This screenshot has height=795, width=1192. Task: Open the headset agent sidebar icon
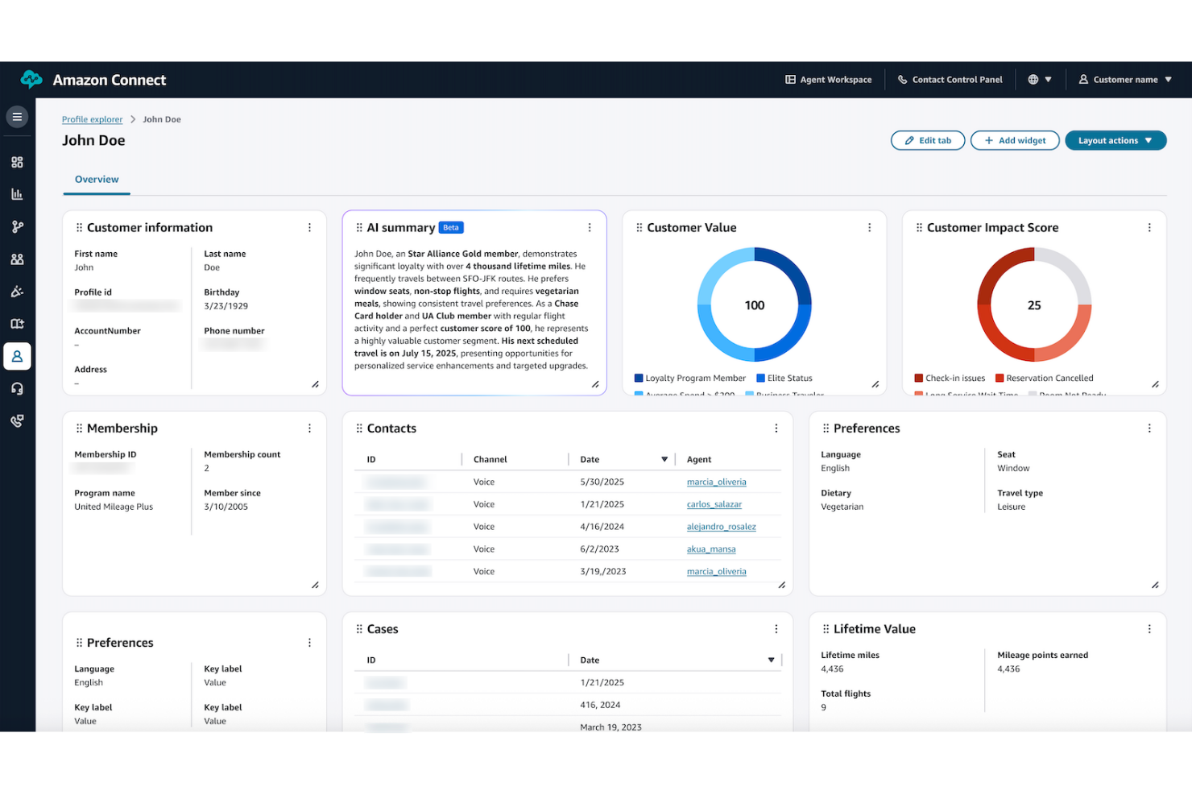[17, 388]
